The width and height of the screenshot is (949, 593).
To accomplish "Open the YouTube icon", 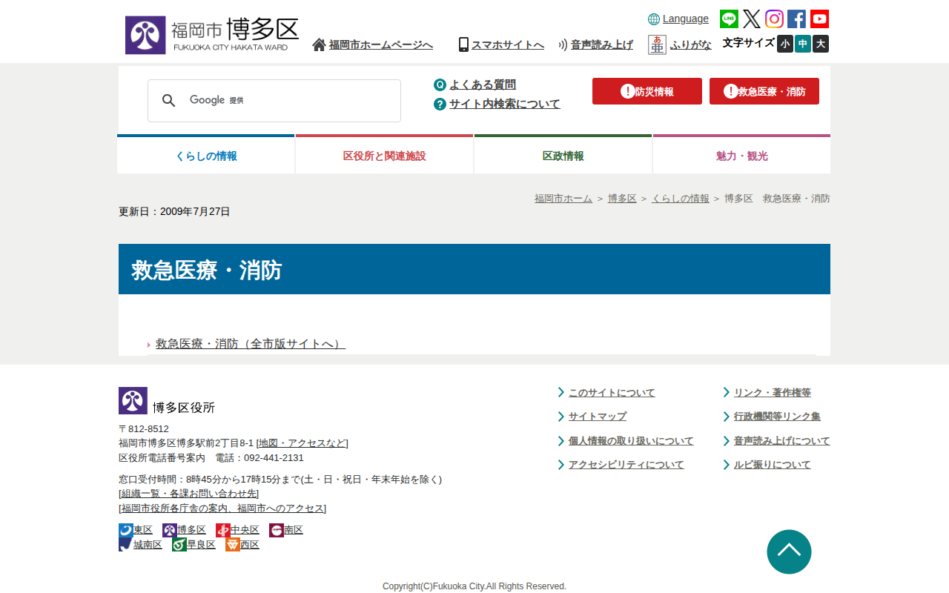I will [819, 19].
